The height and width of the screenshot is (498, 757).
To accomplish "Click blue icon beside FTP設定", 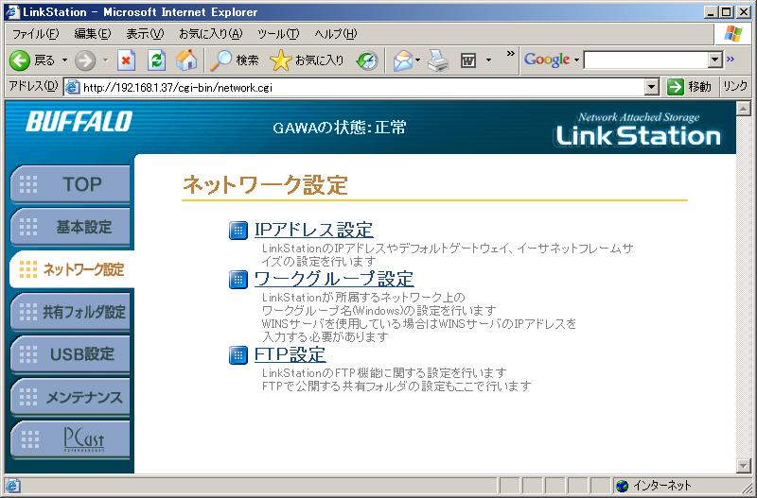I will 238,355.
